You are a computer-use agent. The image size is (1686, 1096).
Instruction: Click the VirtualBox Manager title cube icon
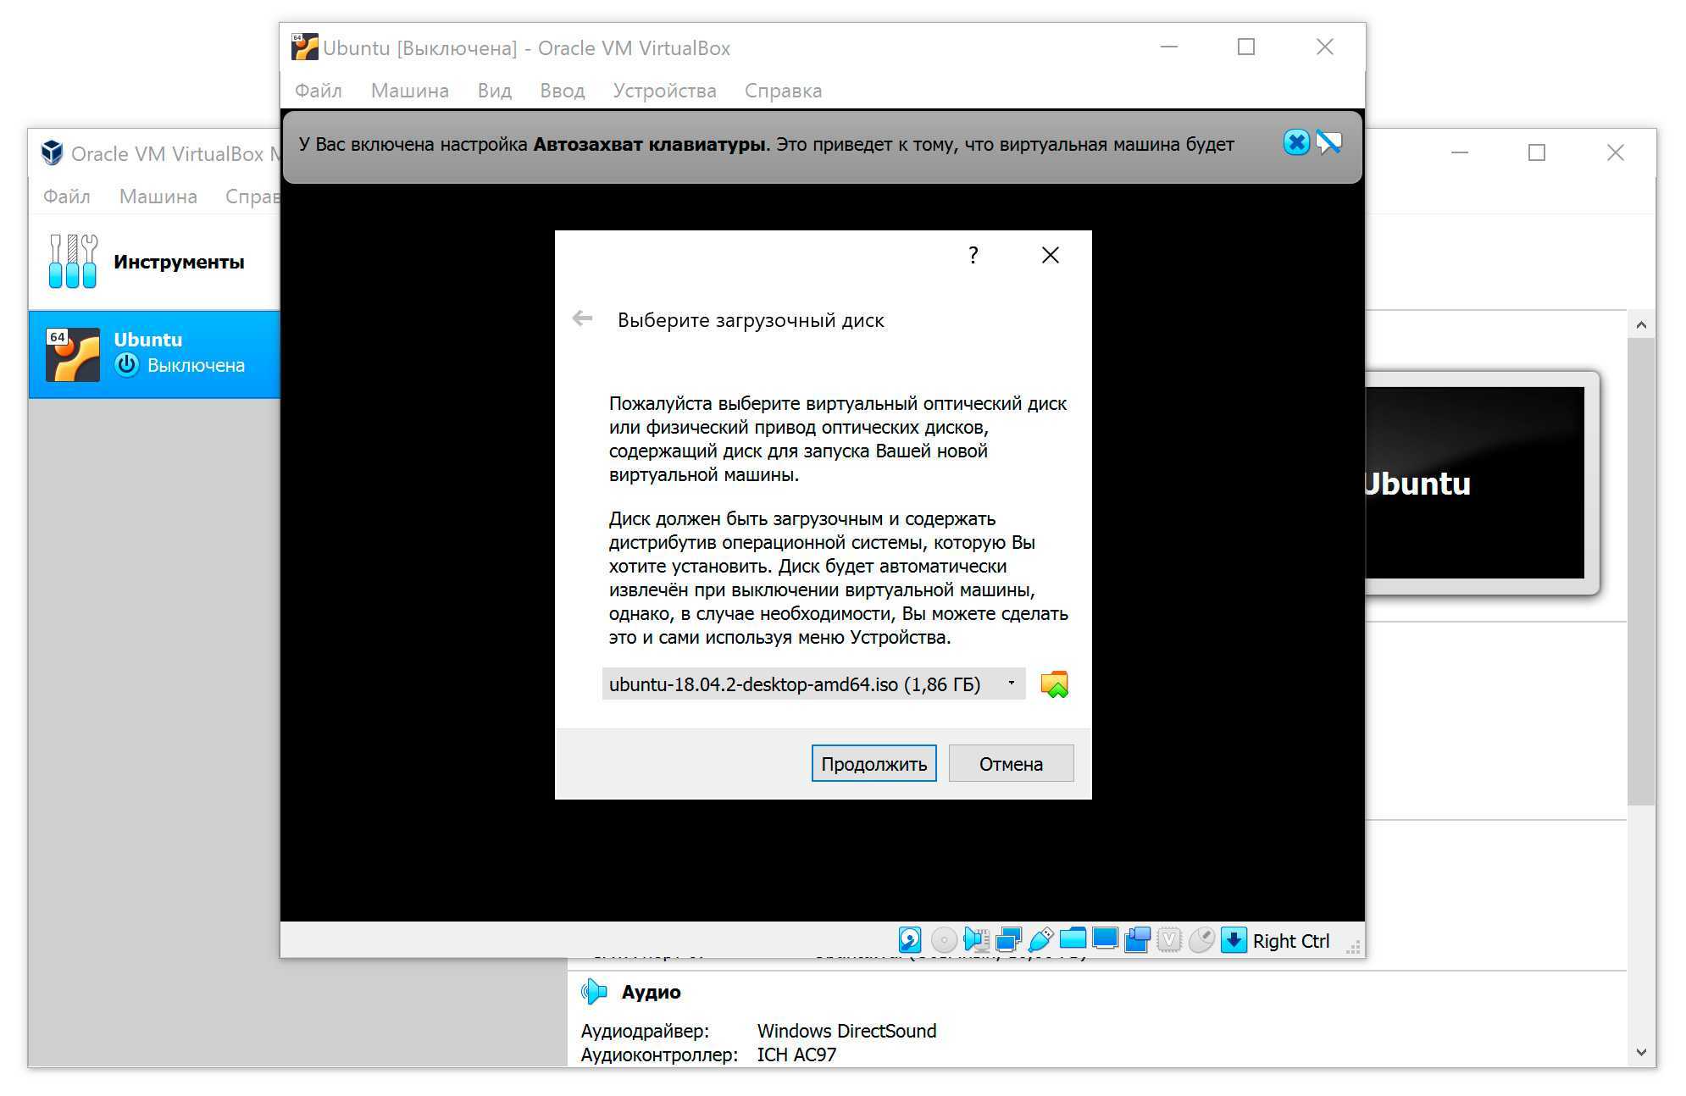53,152
